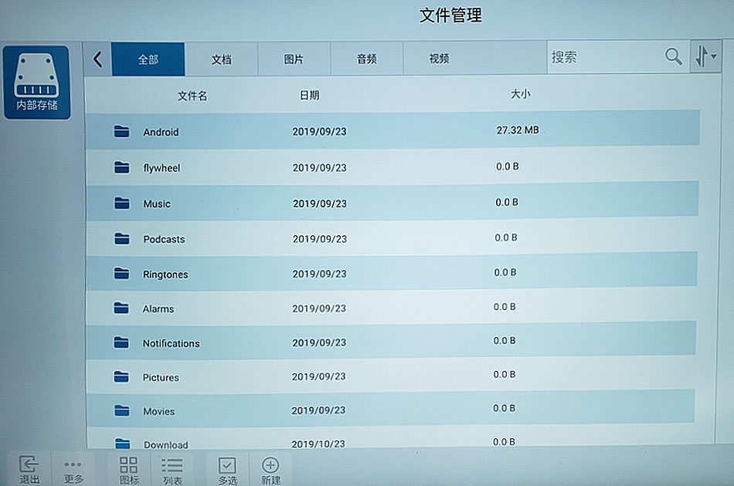The width and height of the screenshot is (734, 486).
Task: Open the sort order dropdown
Action: (705, 57)
